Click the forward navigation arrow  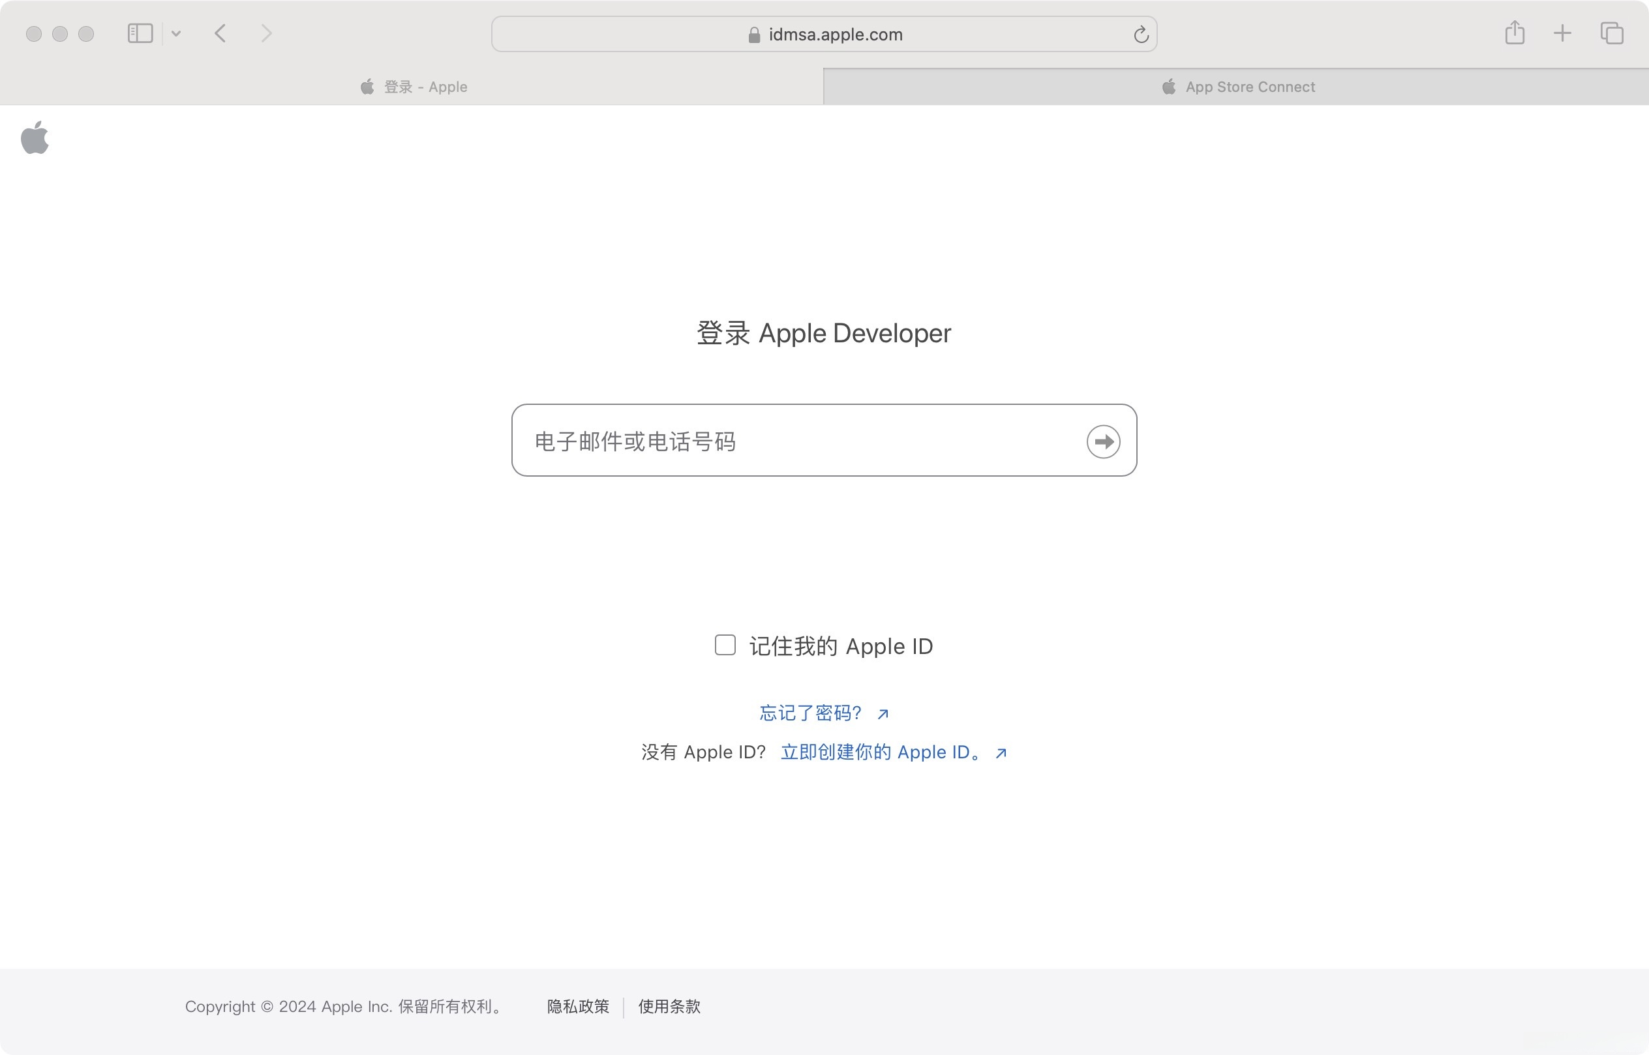[x=267, y=33]
